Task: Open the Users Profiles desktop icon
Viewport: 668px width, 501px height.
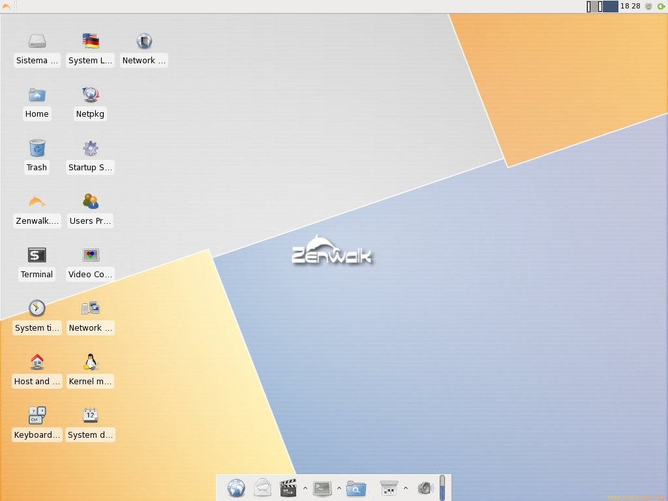Action: pyautogui.click(x=90, y=202)
